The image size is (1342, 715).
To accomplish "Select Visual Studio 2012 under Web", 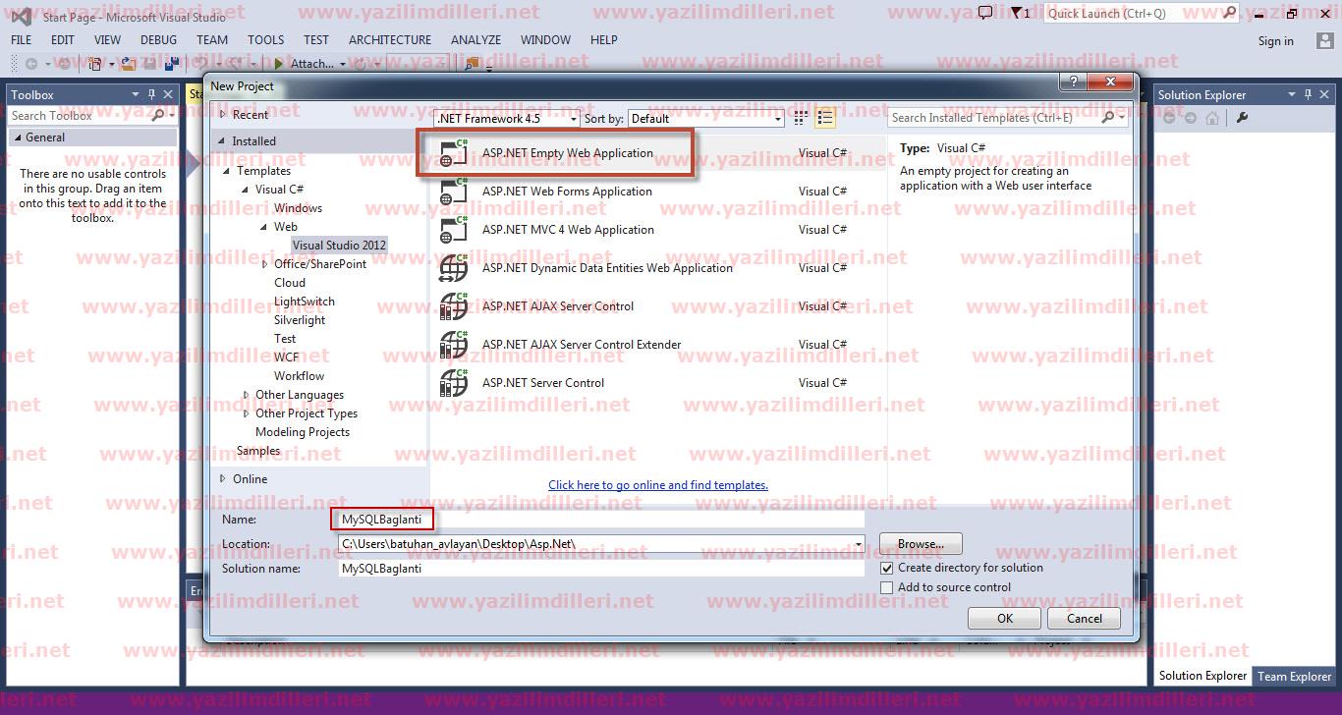I will (x=339, y=246).
